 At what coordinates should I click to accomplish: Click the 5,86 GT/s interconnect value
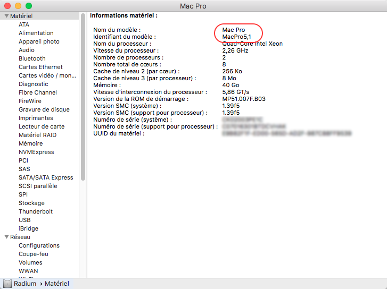[x=235, y=92]
